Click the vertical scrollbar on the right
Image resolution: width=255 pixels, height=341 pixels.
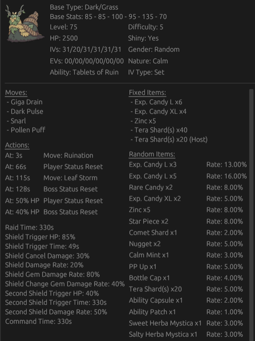click(251, 214)
